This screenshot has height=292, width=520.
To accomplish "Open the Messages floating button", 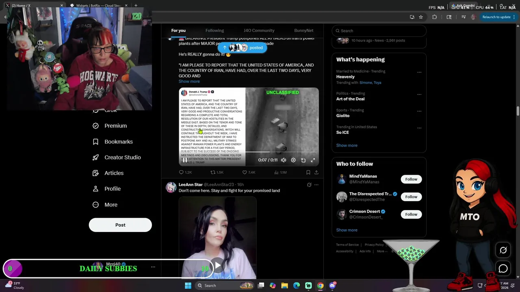I will coord(503,269).
